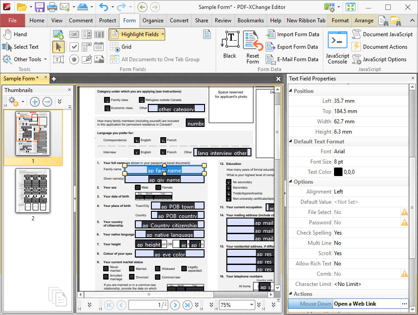Choose the Text Field tool
The height and width of the screenshot is (315, 418).
[x=59, y=59]
